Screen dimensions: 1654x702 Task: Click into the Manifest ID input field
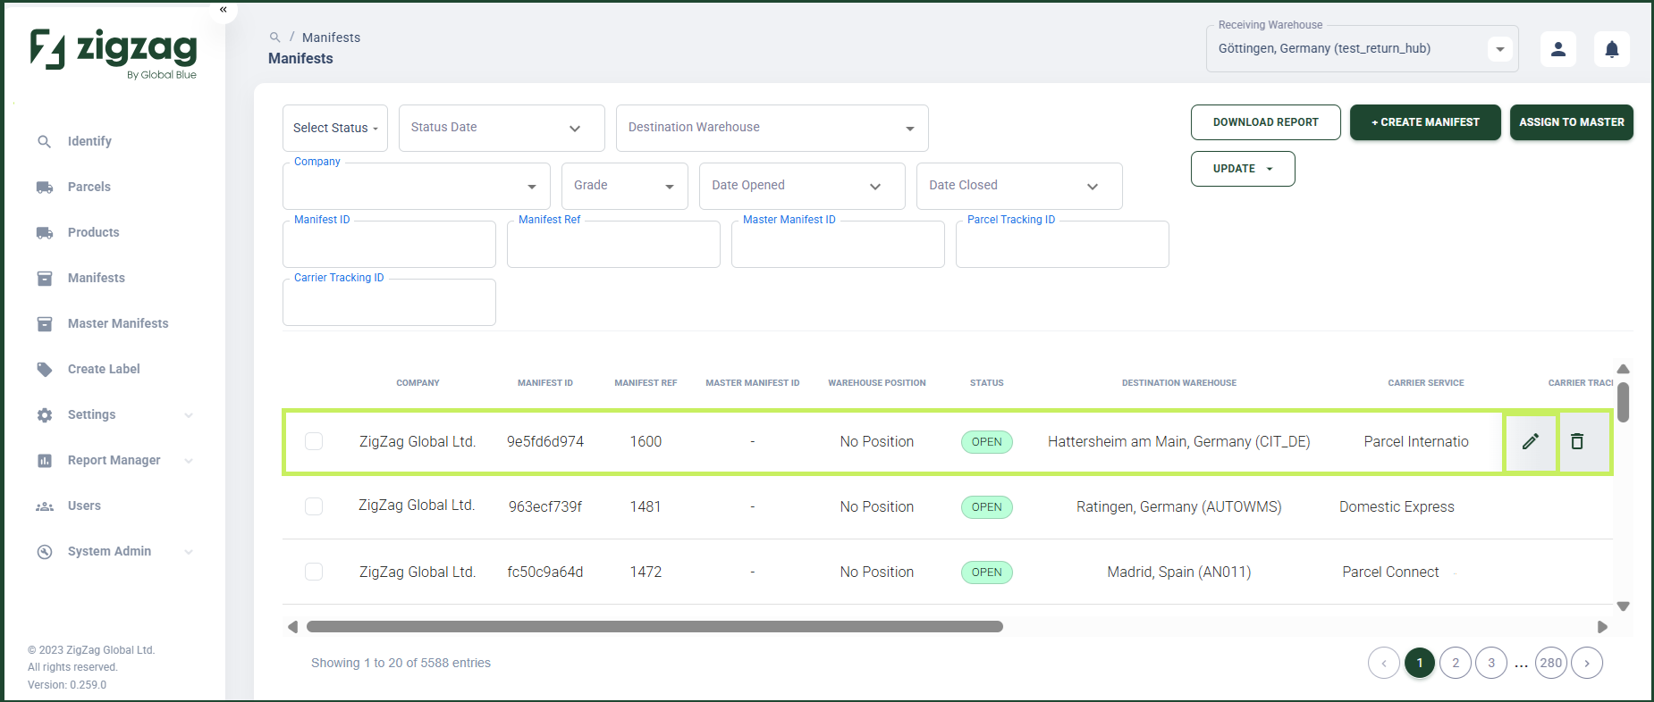[389, 244]
